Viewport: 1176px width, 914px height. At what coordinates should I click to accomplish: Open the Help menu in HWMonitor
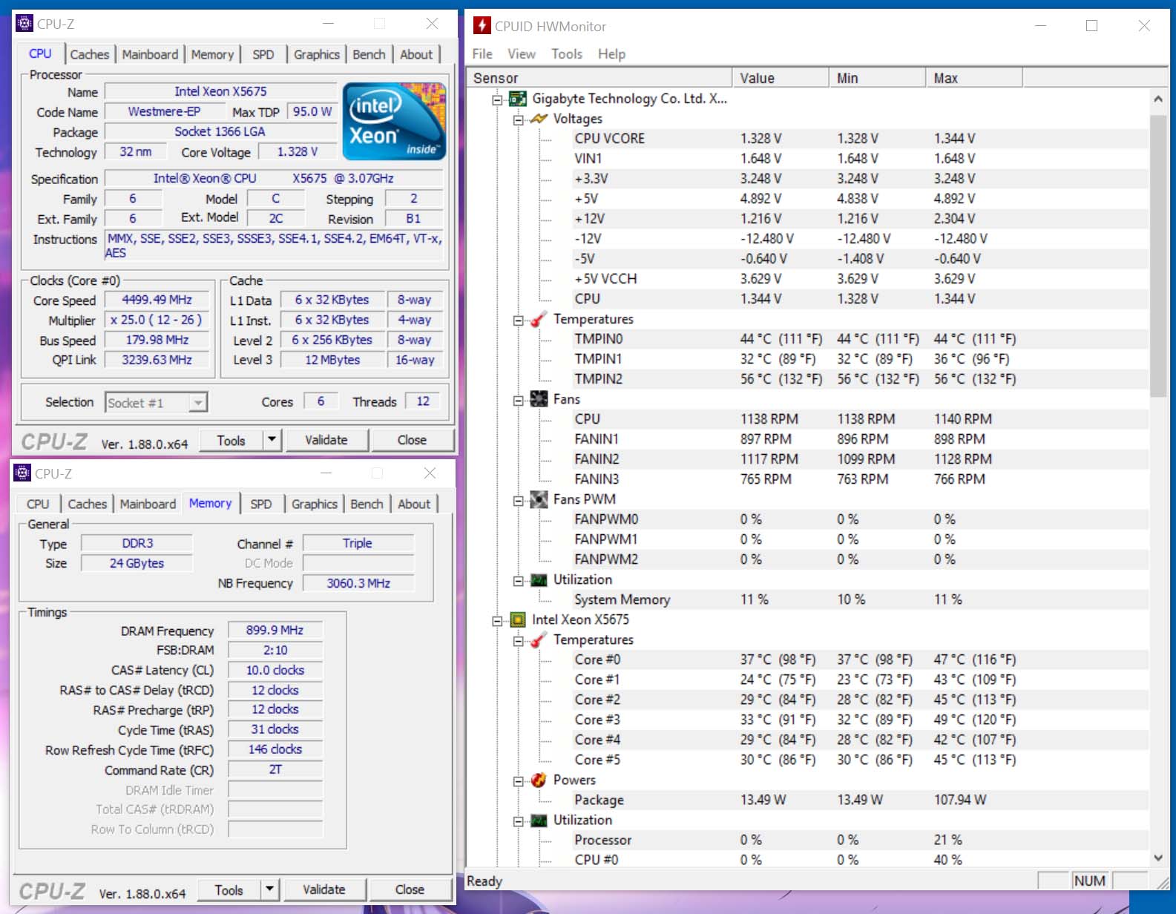click(x=611, y=54)
